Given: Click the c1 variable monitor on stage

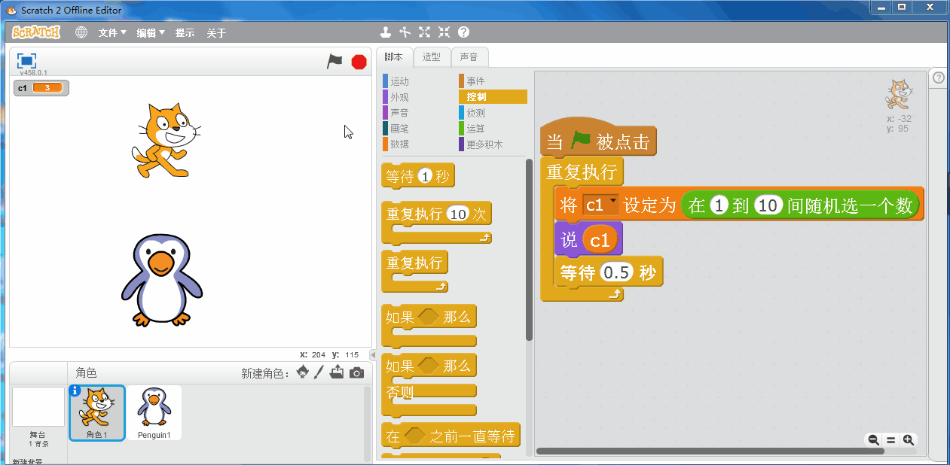Looking at the screenshot, I should [41, 88].
